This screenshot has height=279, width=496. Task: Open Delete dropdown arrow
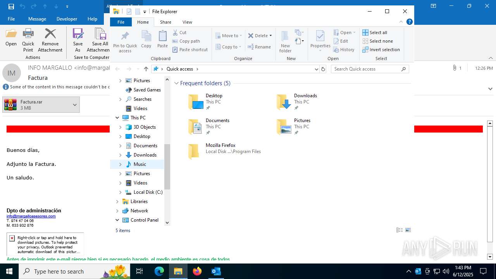(270, 36)
